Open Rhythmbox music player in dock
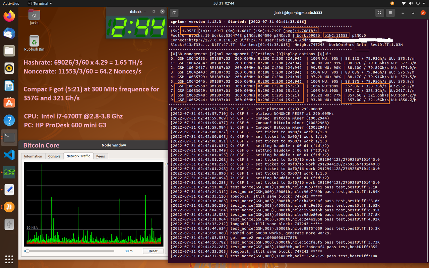This screenshot has width=429, height=268. coord(9,68)
